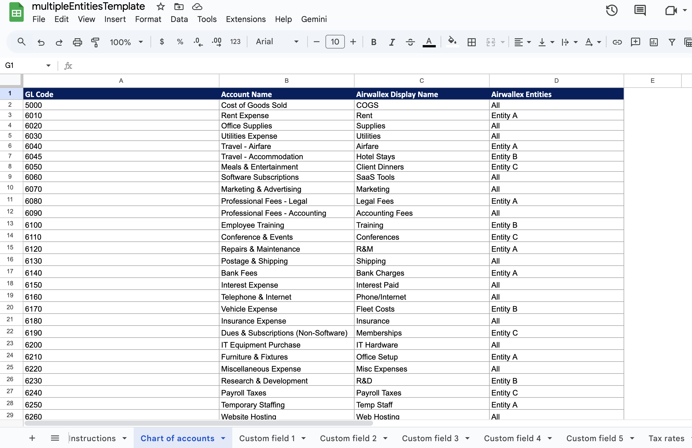
Task: Open the zoom level dropdown
Action: click(125, 42)
